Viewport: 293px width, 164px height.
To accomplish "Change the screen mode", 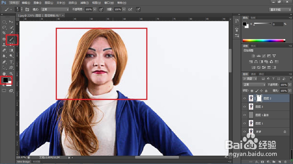I will tap(11, 91).
